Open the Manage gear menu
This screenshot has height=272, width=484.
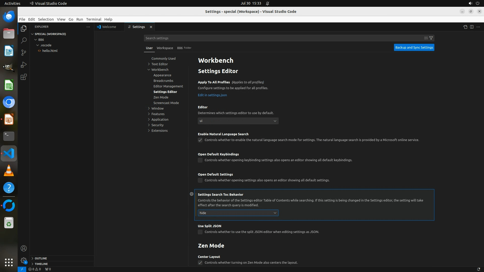click(24, 260)
